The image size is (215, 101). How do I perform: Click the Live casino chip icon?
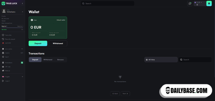pos(3,49)
